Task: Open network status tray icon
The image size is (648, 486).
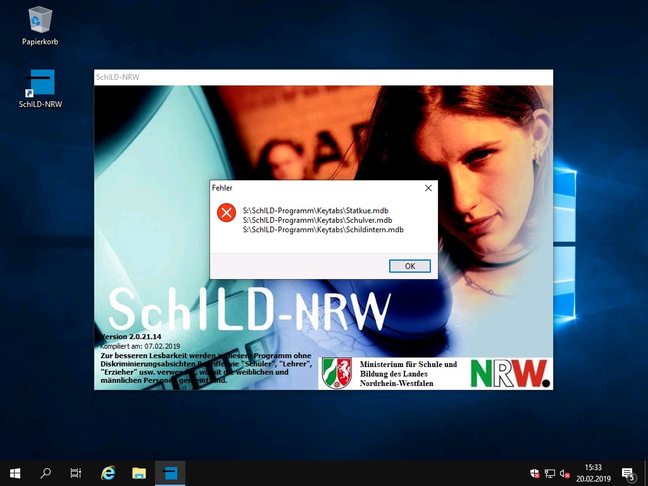Action: 550,473
